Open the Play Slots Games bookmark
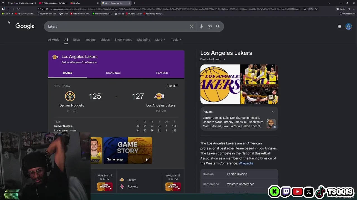 47,14
